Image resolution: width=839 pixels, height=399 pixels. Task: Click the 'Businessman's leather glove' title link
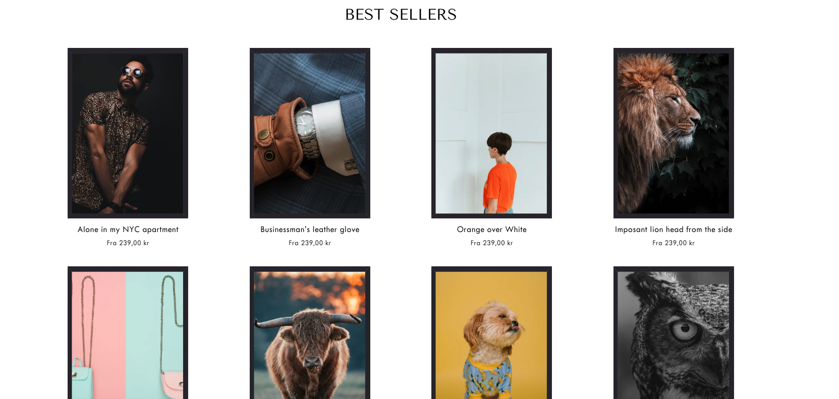[310, 230]
